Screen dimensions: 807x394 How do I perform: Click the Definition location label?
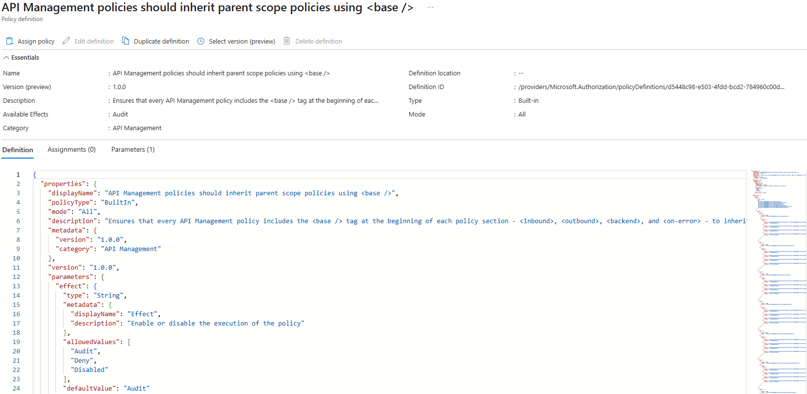(434, 73)
